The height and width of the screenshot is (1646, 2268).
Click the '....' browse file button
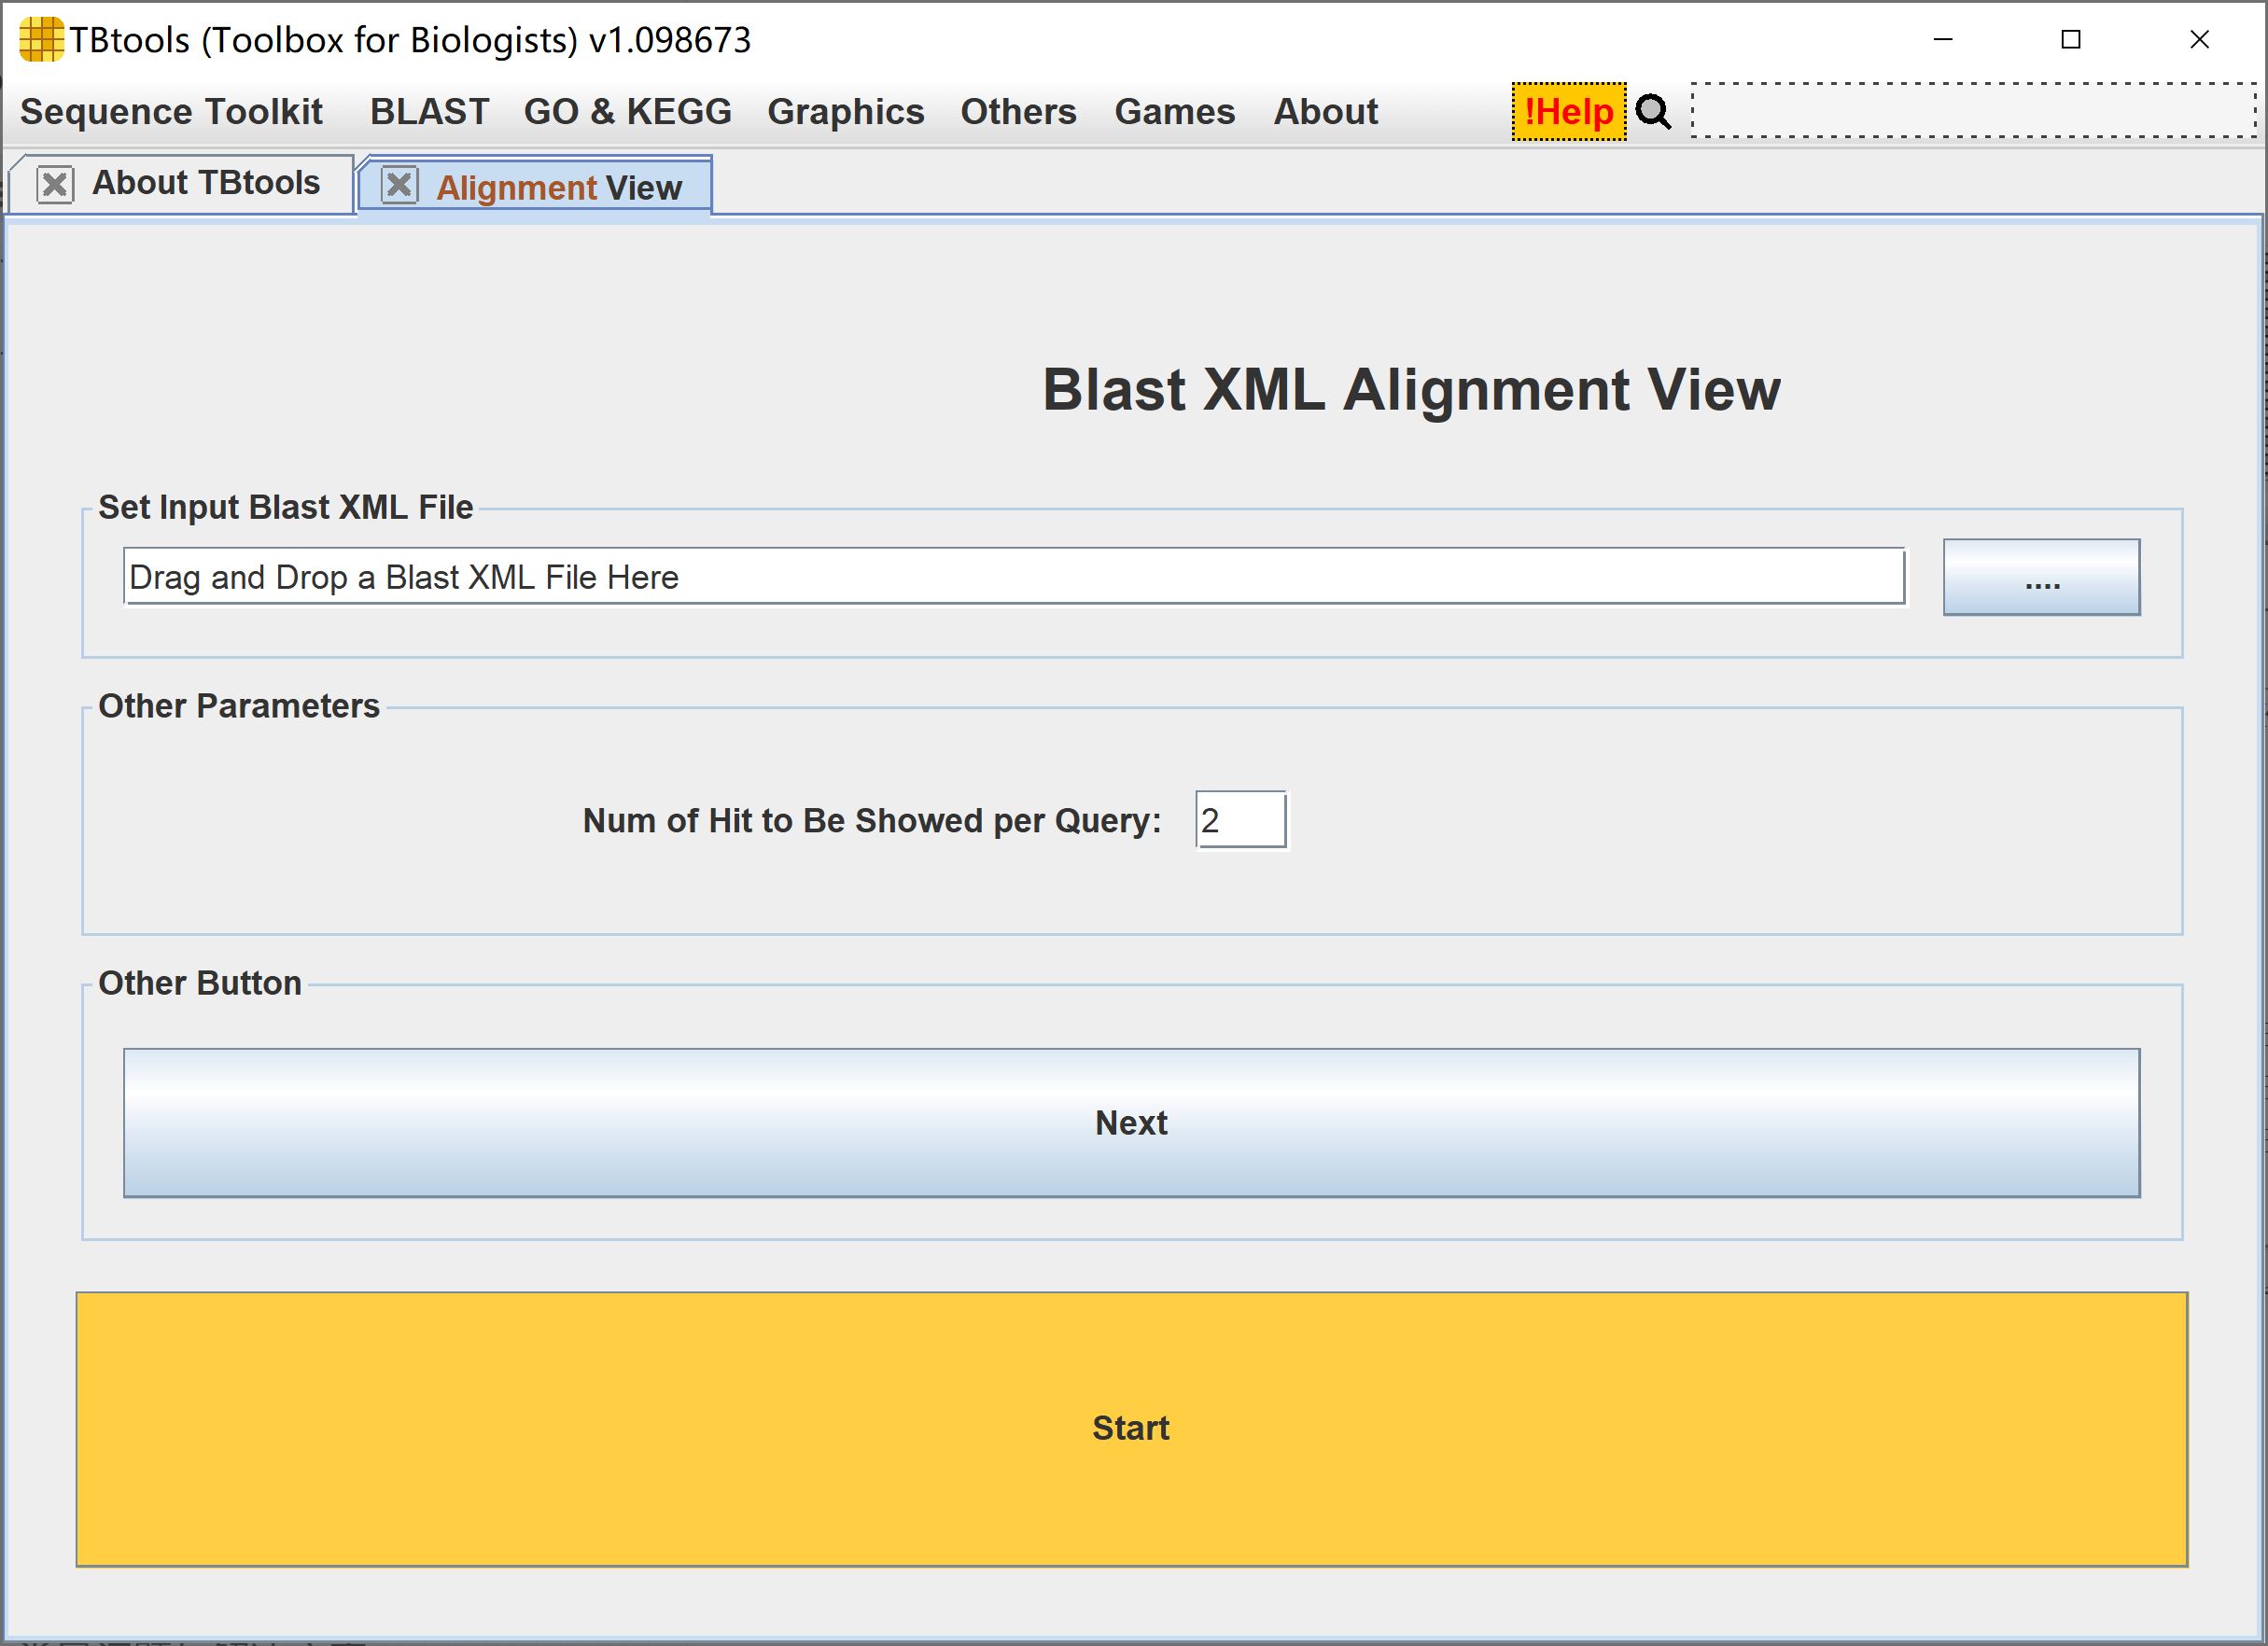tap(2040, 577)
